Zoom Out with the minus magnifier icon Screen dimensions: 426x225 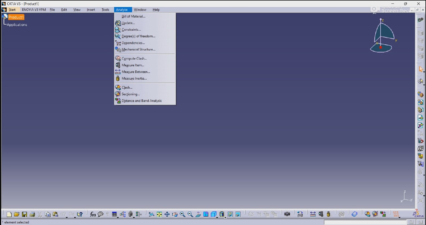click(190, 215)
